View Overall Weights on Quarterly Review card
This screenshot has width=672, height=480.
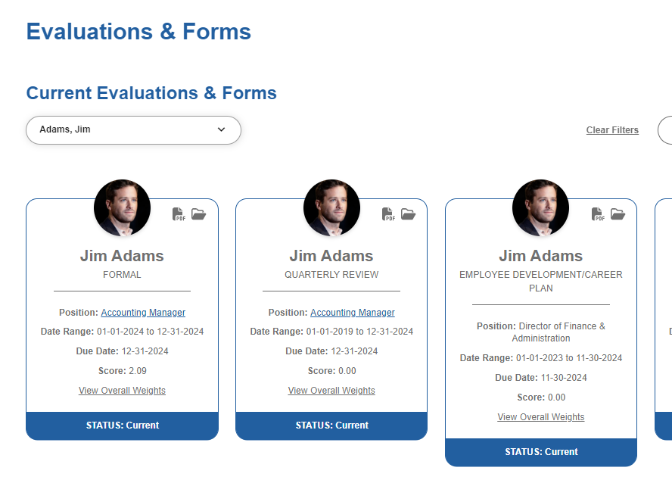coord(331,391)
